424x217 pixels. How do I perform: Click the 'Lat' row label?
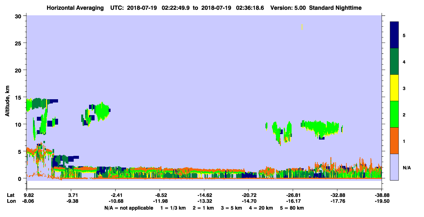point(11,195)
